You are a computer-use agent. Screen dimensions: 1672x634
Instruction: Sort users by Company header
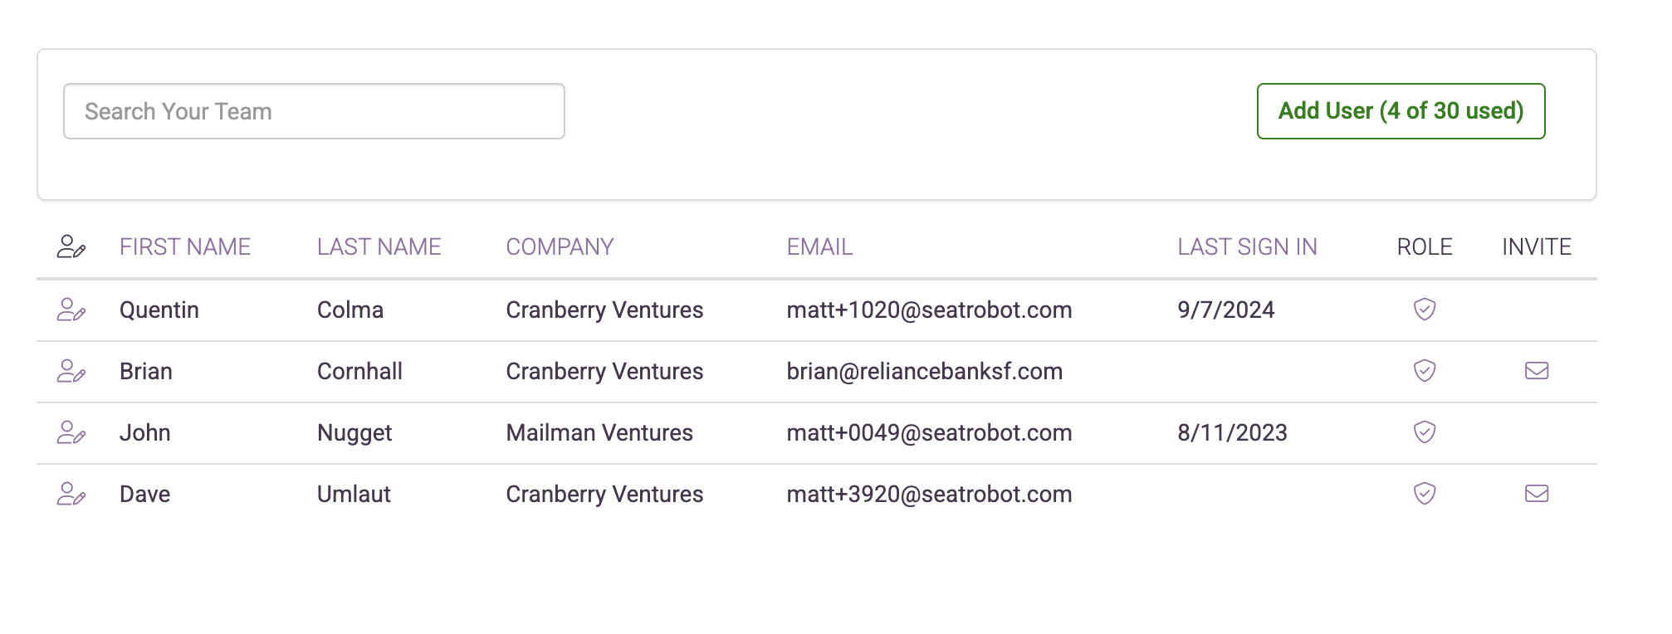[x=560, y=246]
